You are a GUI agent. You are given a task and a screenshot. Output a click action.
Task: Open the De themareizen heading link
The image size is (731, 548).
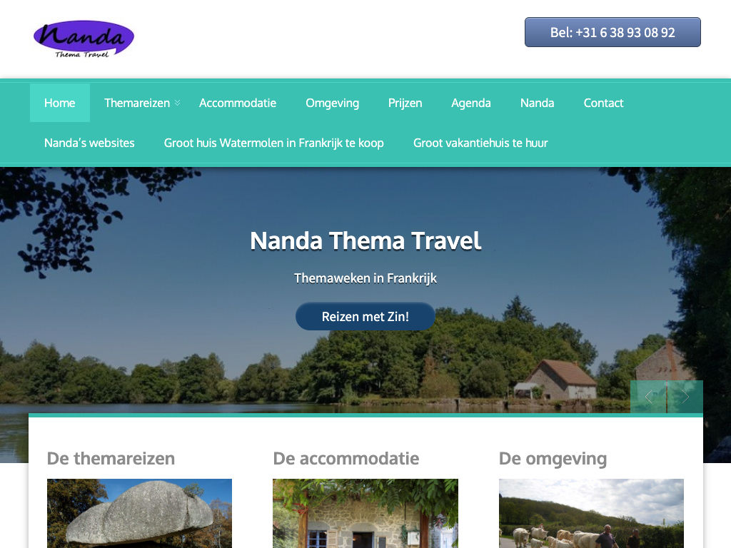pos(111,459)
